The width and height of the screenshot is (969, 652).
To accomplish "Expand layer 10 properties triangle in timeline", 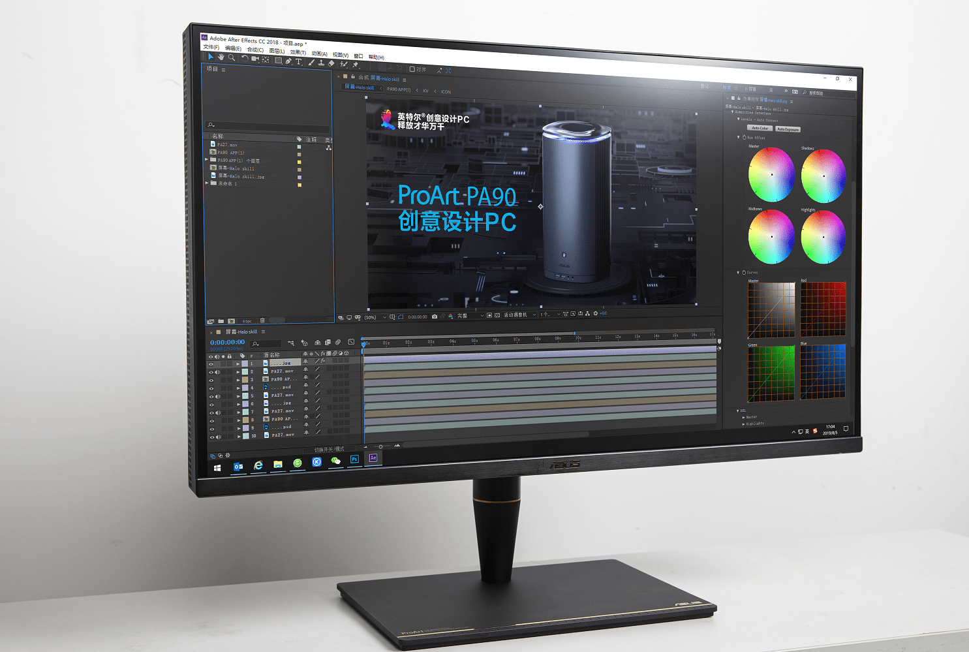I will pyautogui.click(x=239, y=437).
